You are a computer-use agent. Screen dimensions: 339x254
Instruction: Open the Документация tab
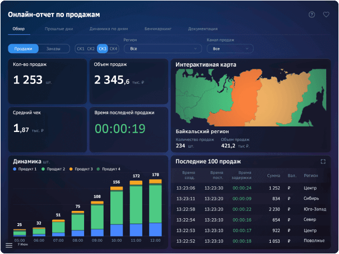coord(203,29)
